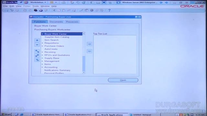The width and height of the screenshot is (207, 116).
Task: Open Window Help question mark icon
Action: pos(109,10)
